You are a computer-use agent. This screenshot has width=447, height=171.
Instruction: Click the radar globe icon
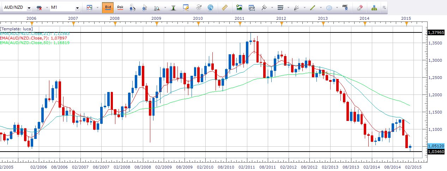pyautogui.click(x=210, y=7)
